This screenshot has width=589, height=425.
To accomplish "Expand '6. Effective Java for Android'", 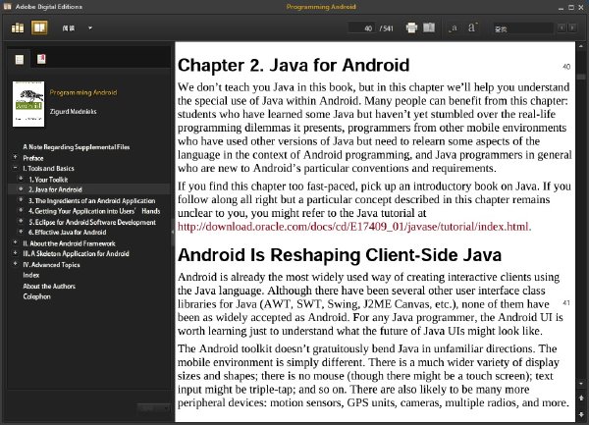I will click(x=21, y=232).
